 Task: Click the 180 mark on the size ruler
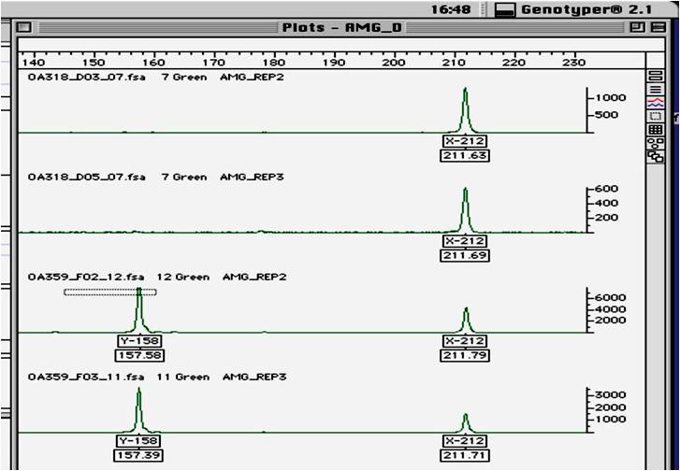tap(275, 62)
